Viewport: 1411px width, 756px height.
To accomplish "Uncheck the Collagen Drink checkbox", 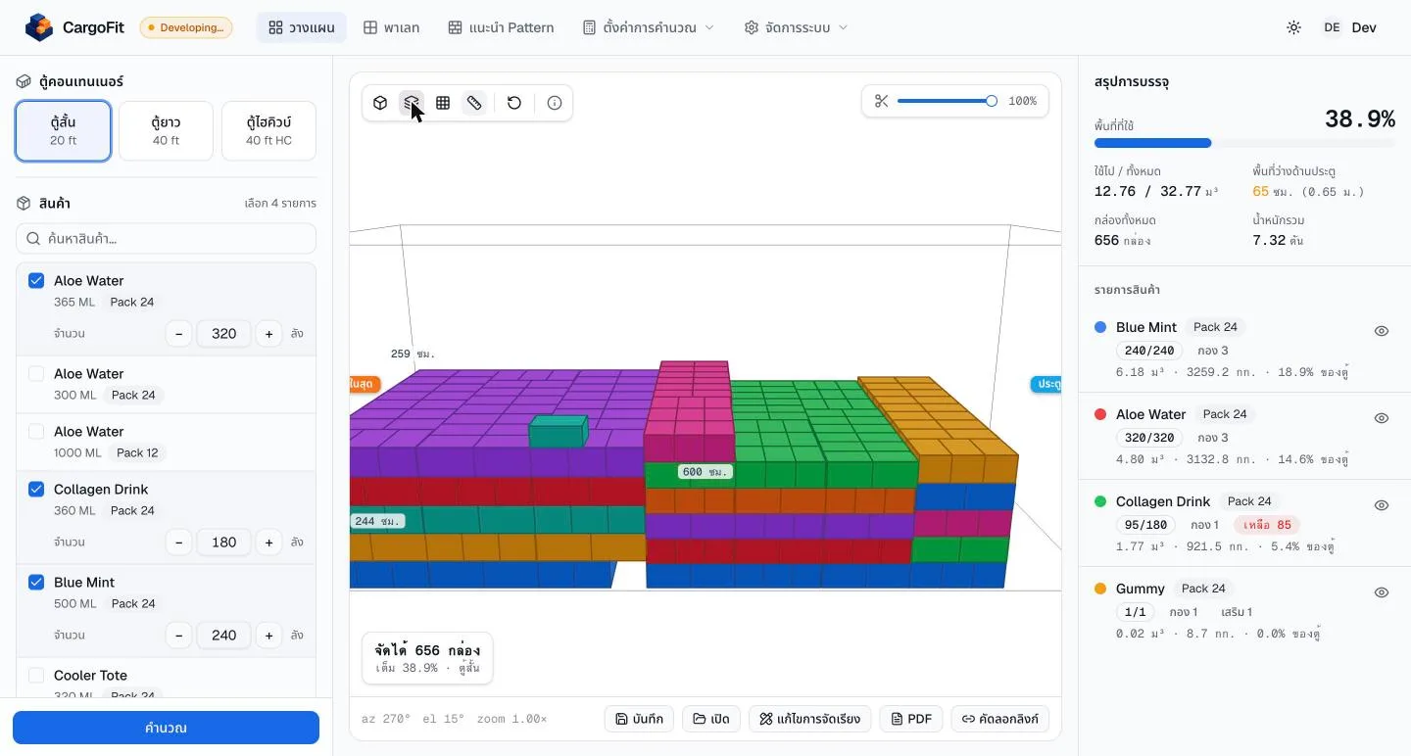I will tap(36, 490).
